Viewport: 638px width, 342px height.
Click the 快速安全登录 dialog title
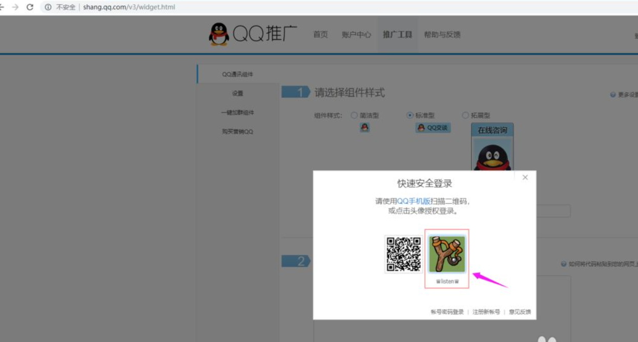click(x=425, y=183)
